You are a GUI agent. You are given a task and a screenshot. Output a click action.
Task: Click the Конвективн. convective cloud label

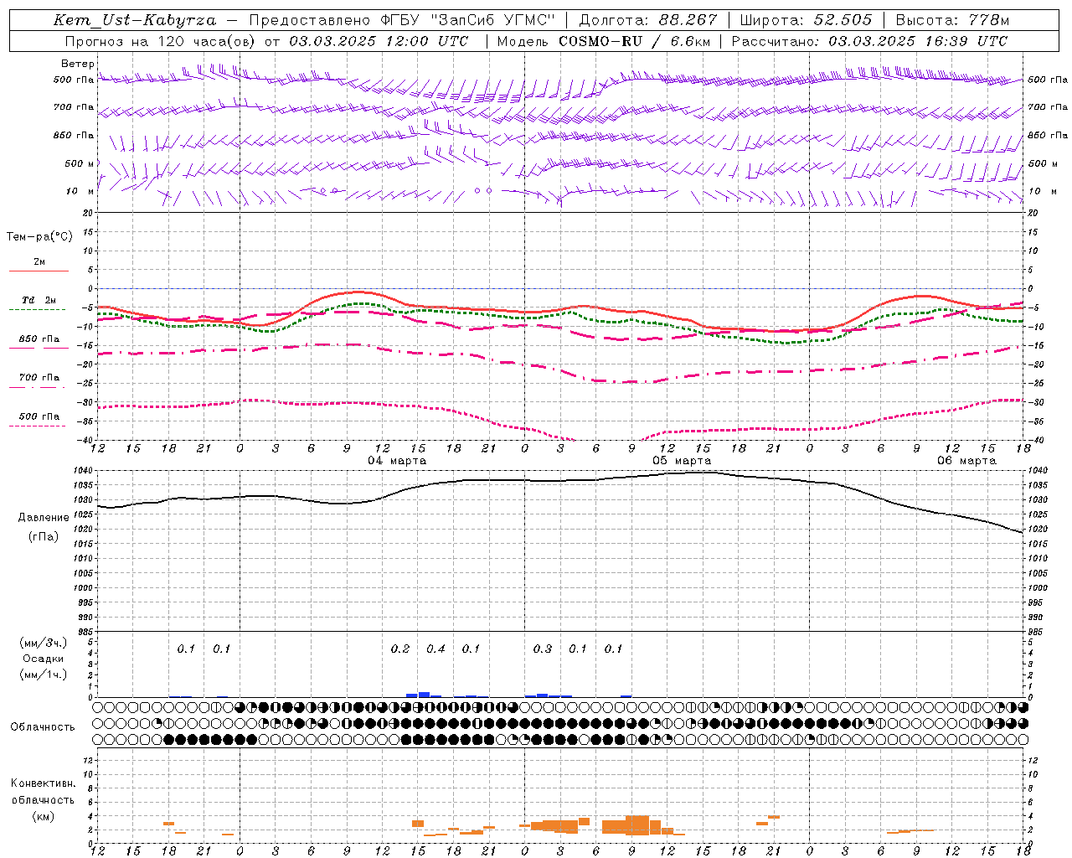43,783
